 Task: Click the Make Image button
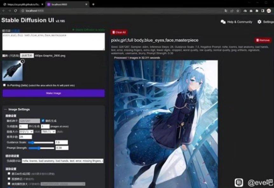click(x=53, y=93)
